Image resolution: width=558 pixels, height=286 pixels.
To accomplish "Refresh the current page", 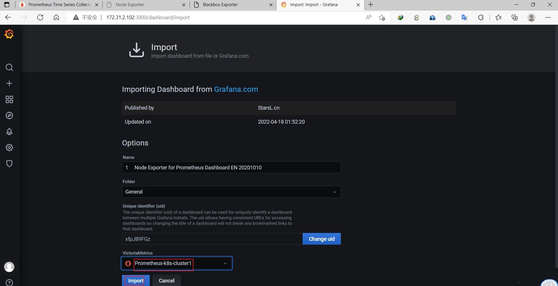I will pyautogui.click(x=40, y=17).
